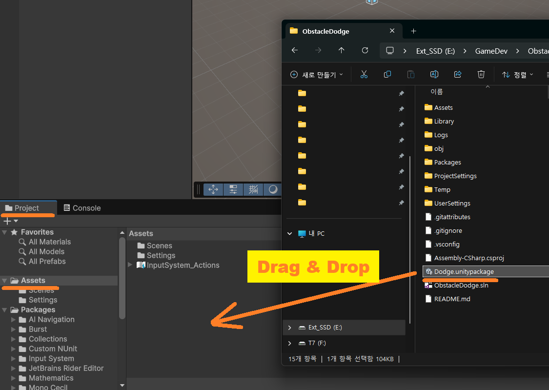Collapse the Assets tree folder
This screenshot has height=390, width=549.
click(4, 281)
